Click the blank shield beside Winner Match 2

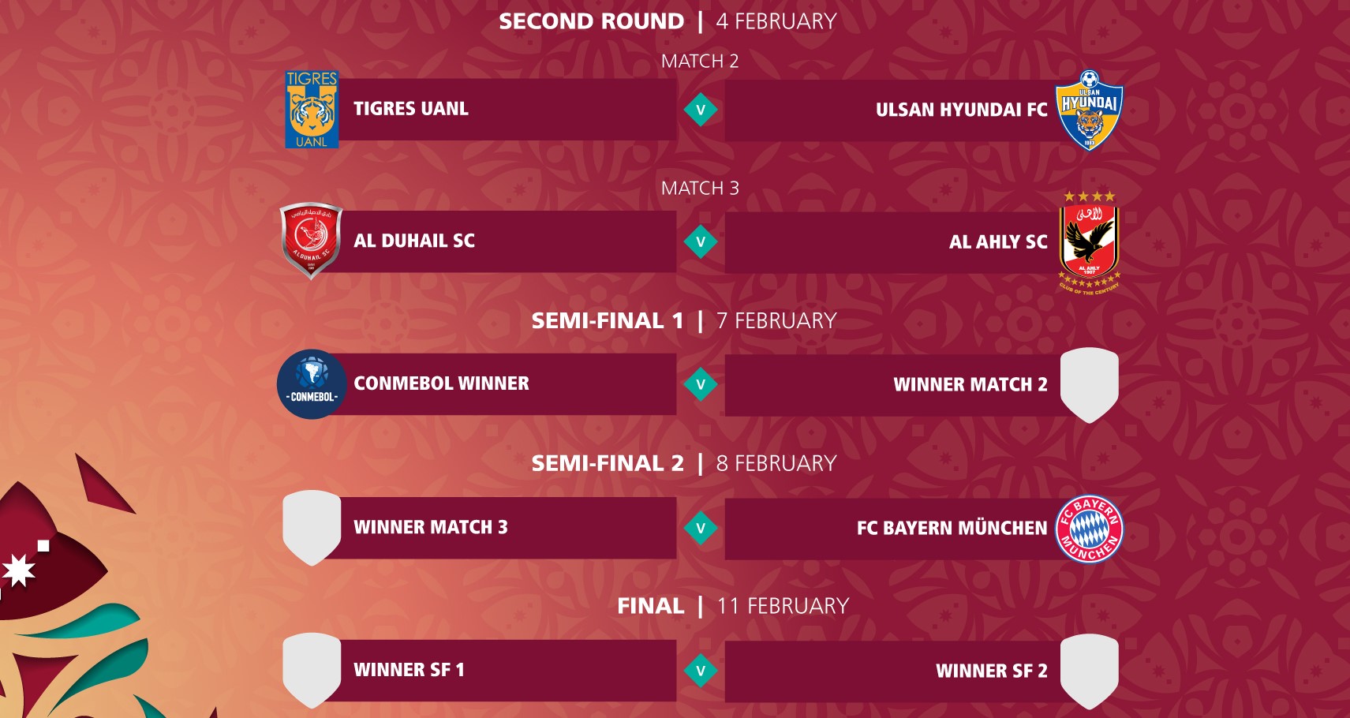pyautogui.click(x=1089, y=385)
